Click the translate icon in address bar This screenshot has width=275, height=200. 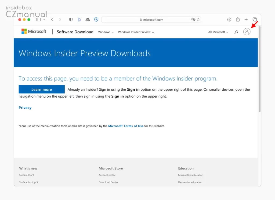pyautogui.click(x=193, y=20)
